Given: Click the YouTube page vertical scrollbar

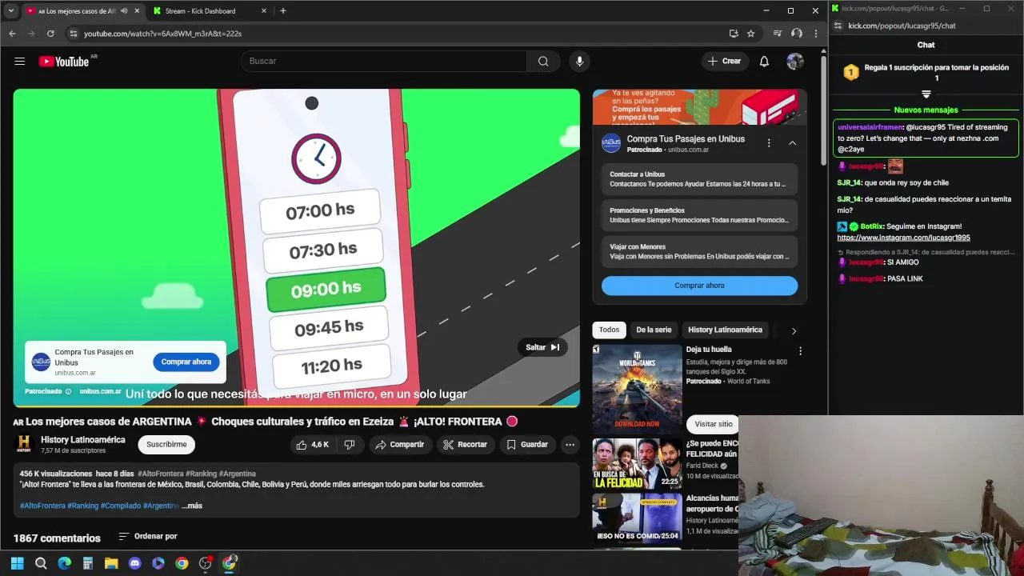Looking at the screenshot, I should [x=823, y=112].
